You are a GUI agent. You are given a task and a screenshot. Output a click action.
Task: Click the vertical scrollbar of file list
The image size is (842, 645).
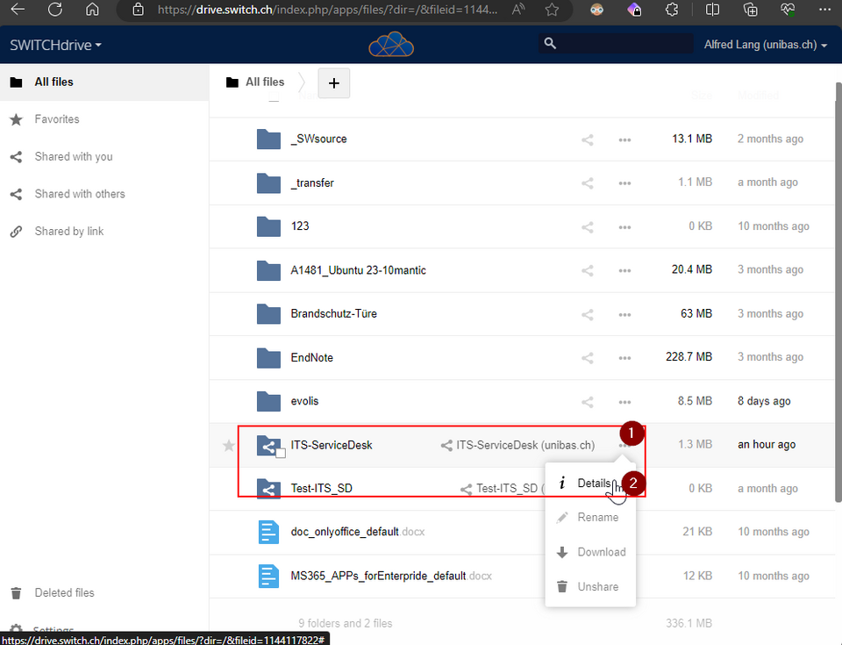pos(838,292)
